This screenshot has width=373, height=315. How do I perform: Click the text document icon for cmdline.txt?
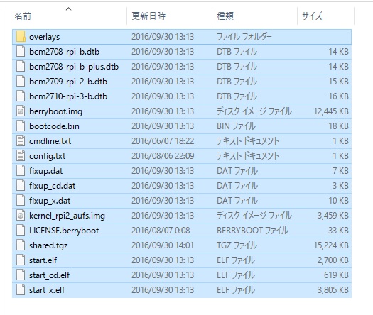tap(21, 141)
